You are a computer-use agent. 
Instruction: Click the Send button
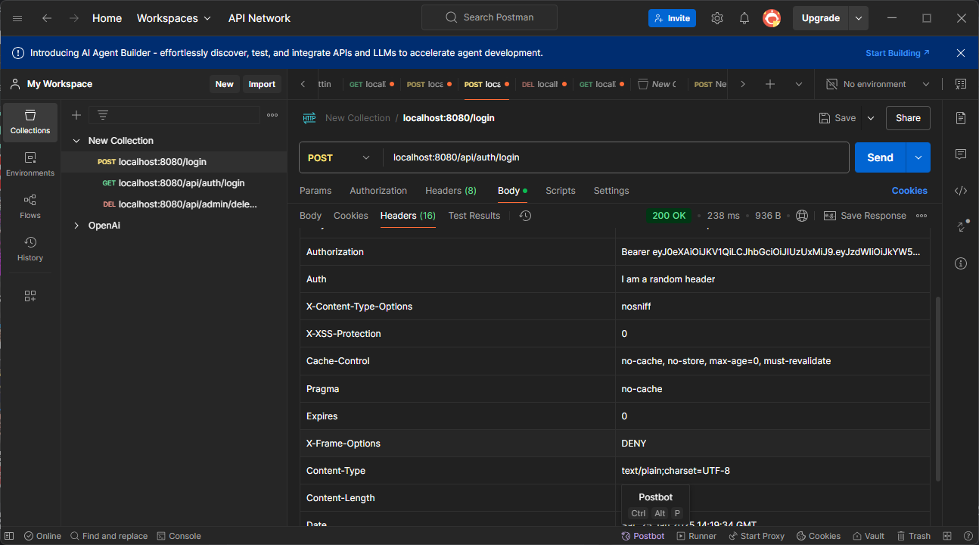tap(881, 157)
